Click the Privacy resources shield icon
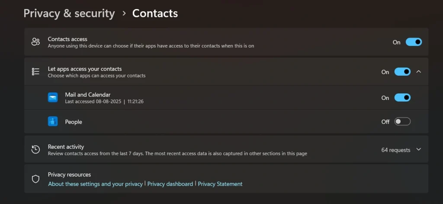Image resolution: width=443 pixels, height=204 pixels. coord(35,179)
